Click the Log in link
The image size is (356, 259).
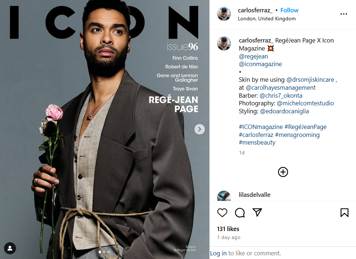(x=218, y=253)
